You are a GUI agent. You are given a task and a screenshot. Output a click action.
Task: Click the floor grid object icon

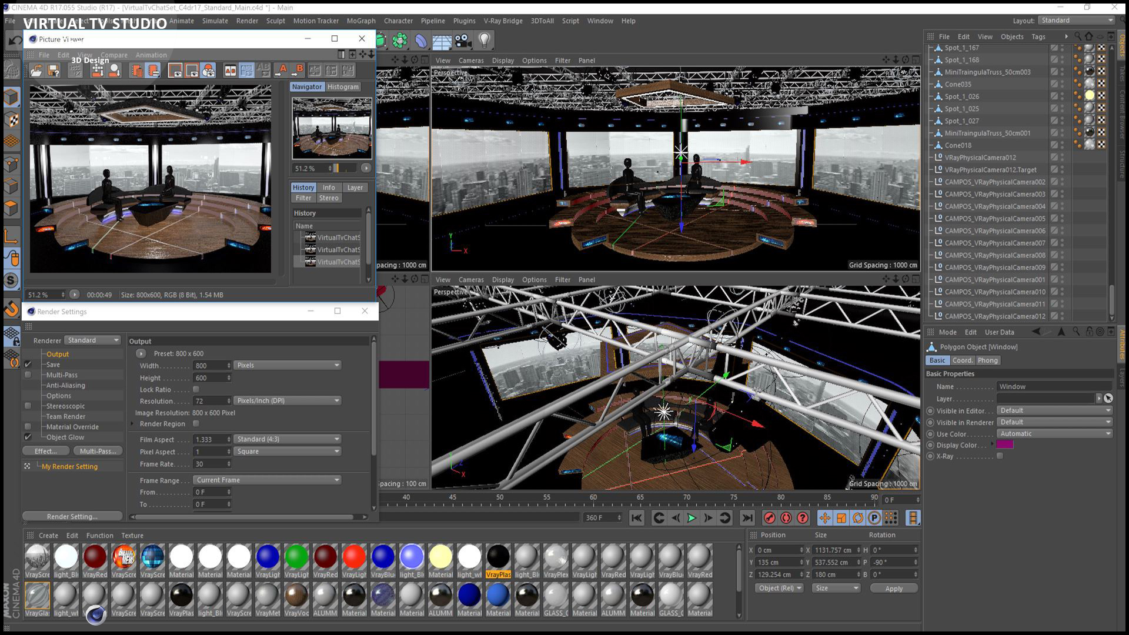[x=442, y=41]
